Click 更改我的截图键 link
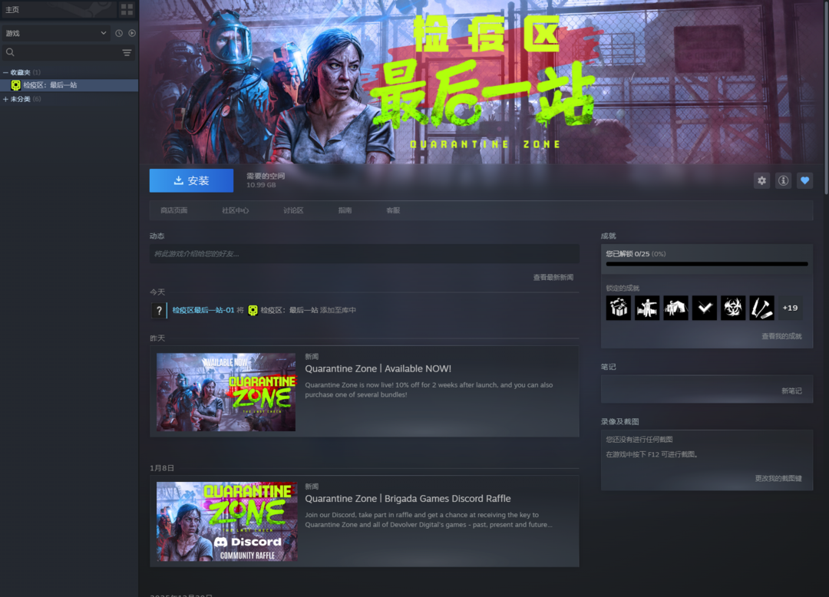Screen dimensions: 829x597 click(x=778, y=478)
